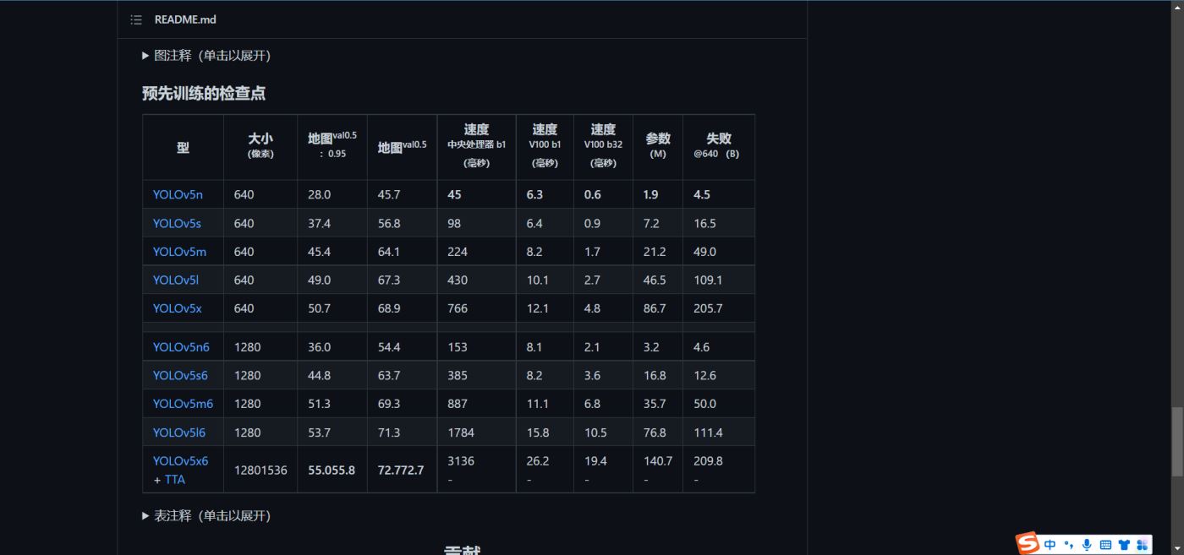Select the 153 cell in YOLOv5n6 row
Image resolution: width=1184 pixels, height=555 pixels.
(x=476, y=347)
